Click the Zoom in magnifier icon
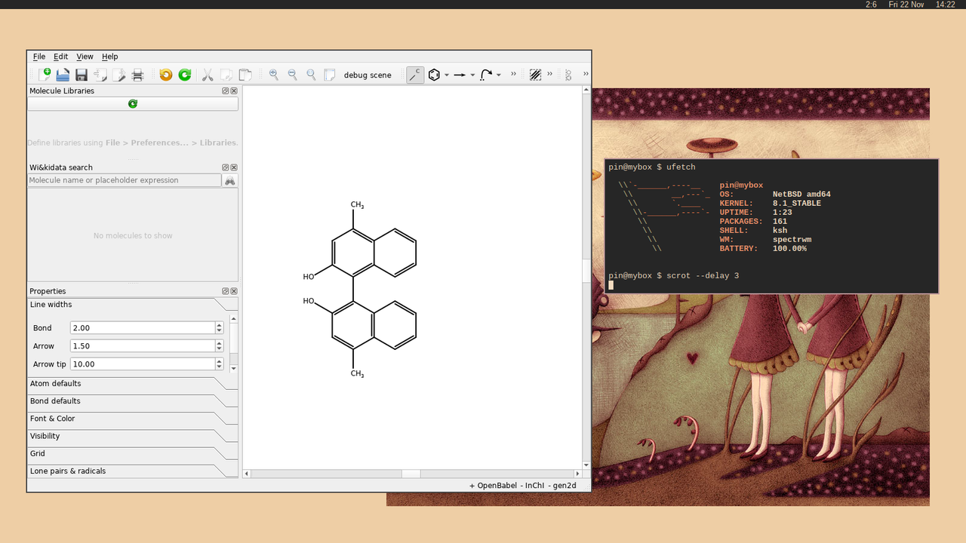The image size is (966, 543). coord(273,75)
